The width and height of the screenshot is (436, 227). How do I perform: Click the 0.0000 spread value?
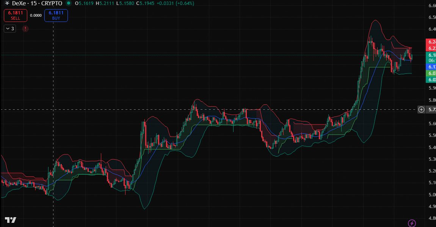(36, 16)
